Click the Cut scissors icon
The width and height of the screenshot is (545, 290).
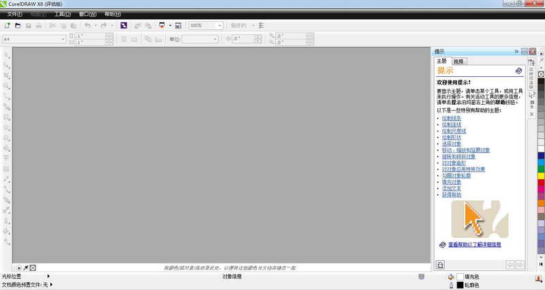[52, 25]
